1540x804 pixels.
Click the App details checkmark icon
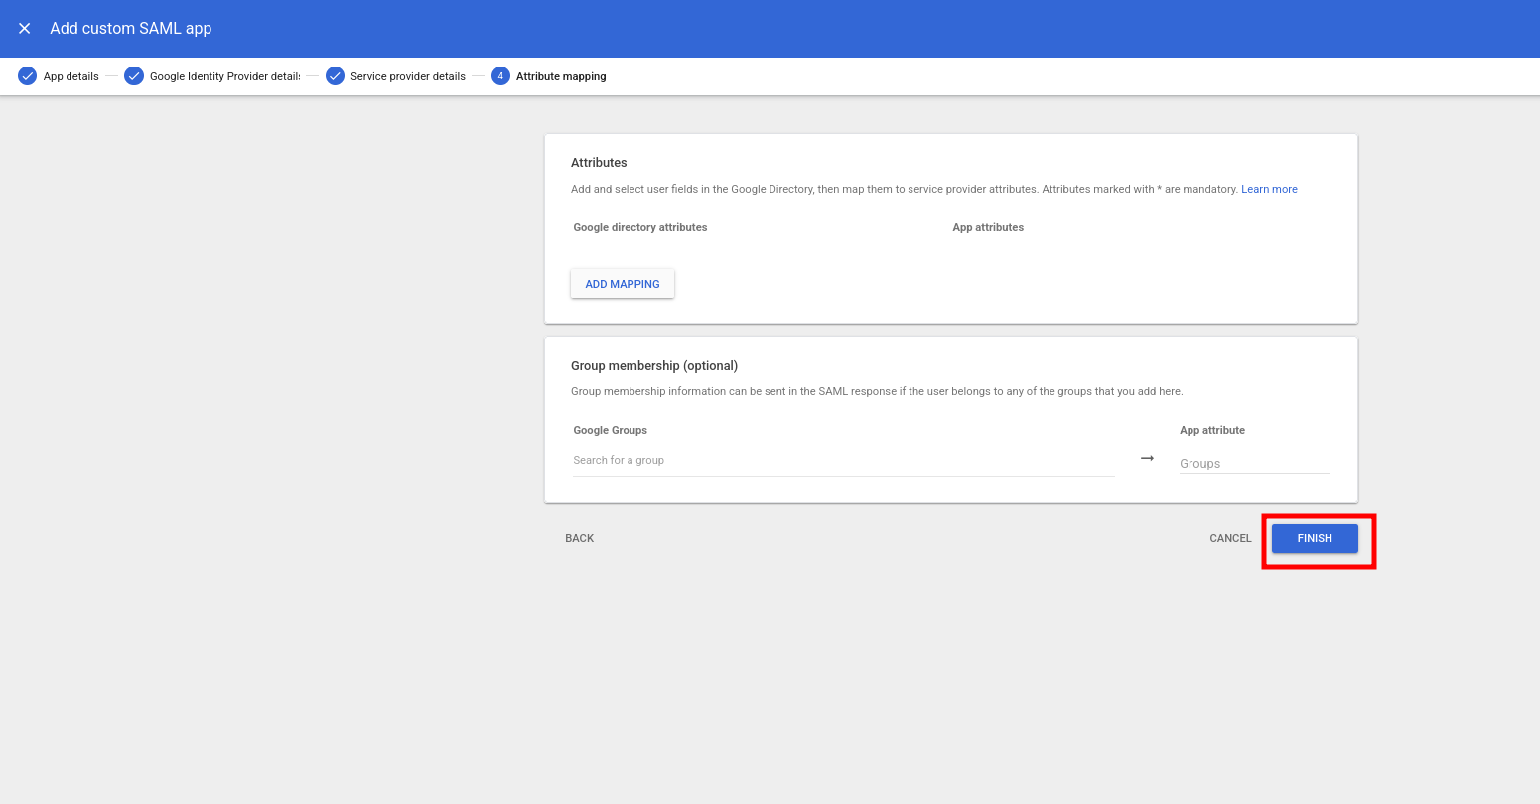(x=28, y=76)
